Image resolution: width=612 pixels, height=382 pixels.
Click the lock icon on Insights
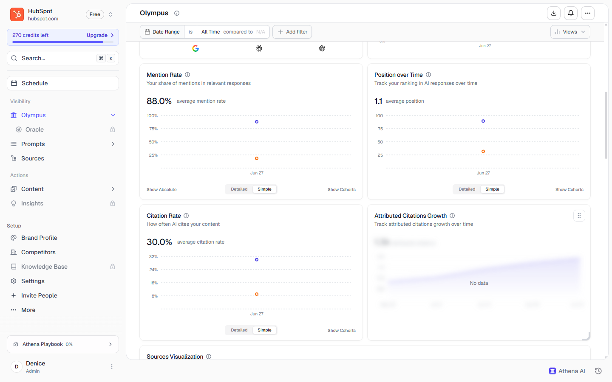pos(113,203)
